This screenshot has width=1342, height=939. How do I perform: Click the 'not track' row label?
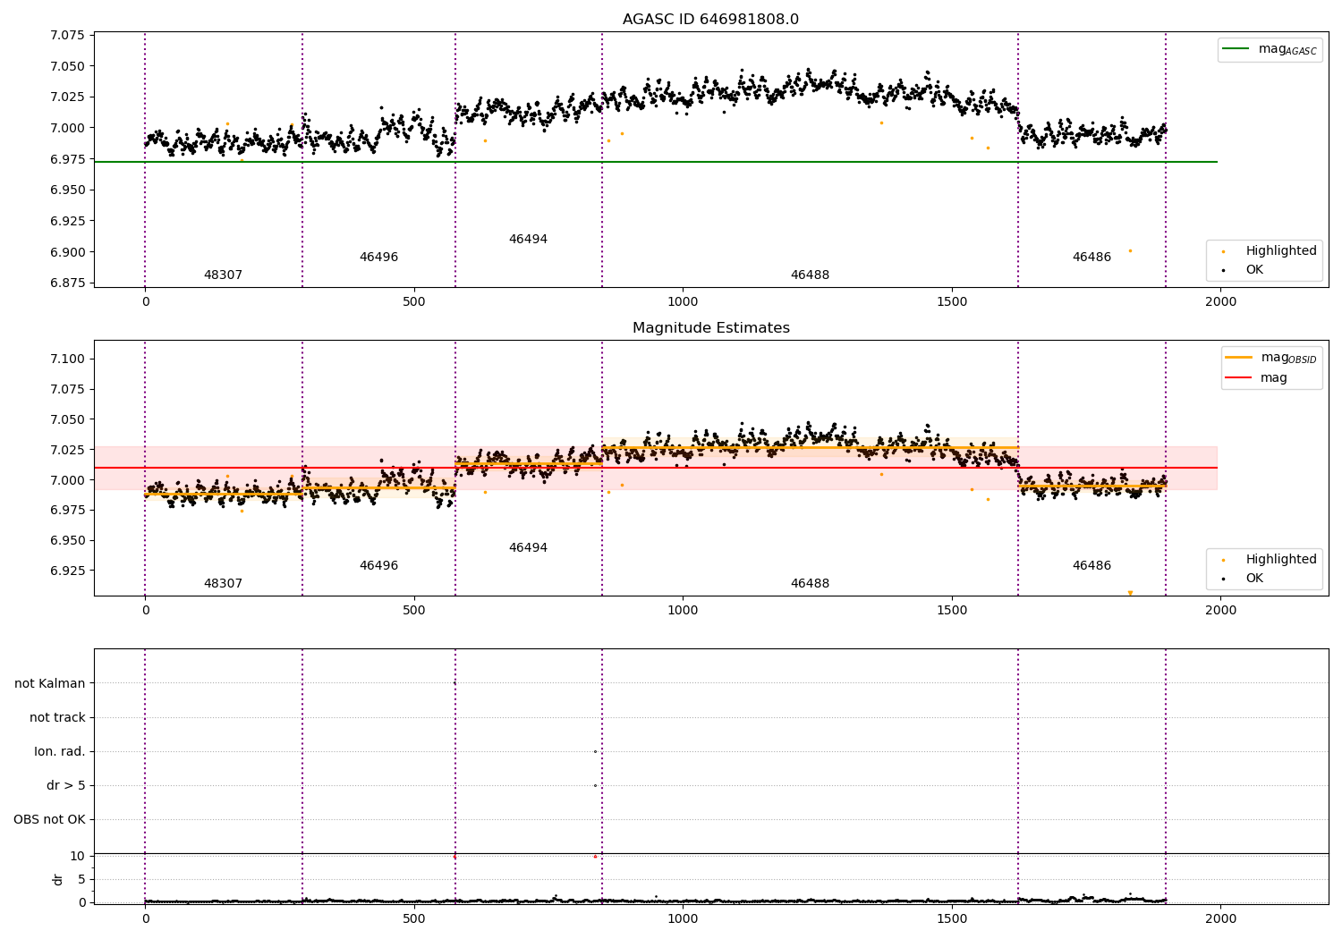point(57,718)
